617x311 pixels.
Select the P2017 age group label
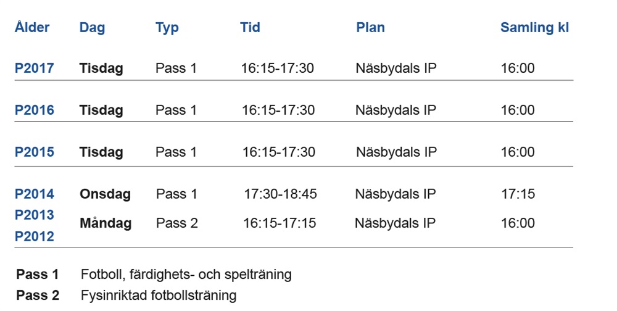coord(35,68)
